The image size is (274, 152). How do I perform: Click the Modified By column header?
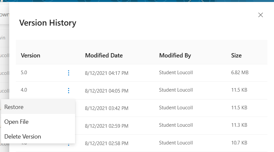point(175,55)
